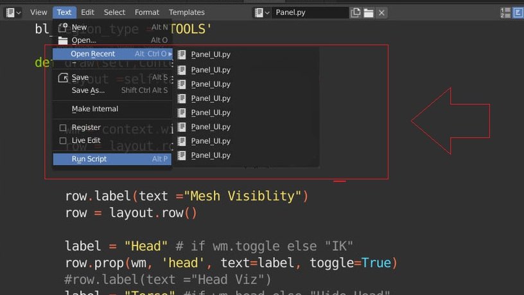Screen dimensions: 524x295
Task: Choose Open... from the Text menu
Action: [x=112, y=40]
